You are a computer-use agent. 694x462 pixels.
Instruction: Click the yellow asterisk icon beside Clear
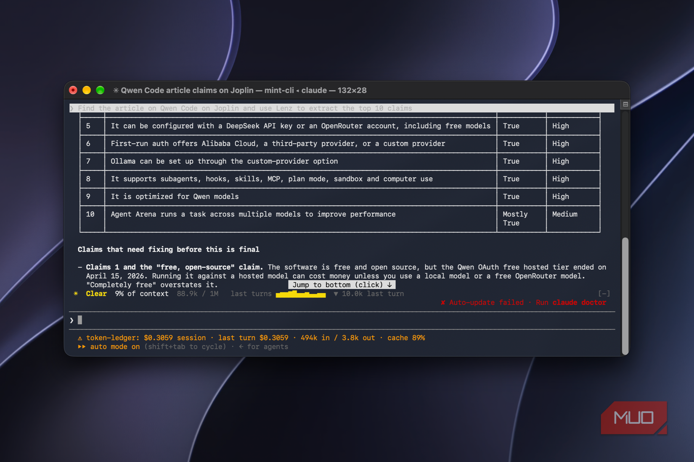coord(76,294)
